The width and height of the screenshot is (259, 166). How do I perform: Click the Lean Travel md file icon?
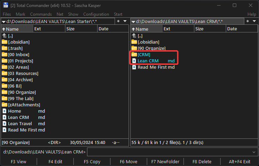coord(5,123)
